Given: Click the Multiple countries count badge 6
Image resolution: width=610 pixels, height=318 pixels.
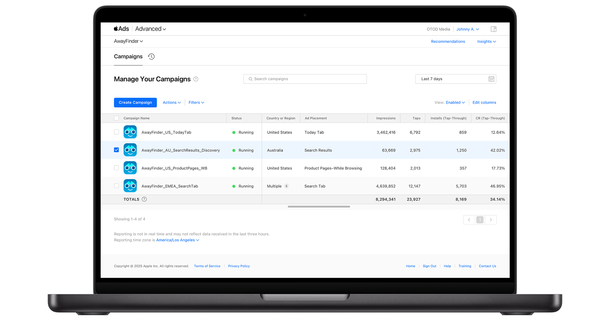Looking at the screenshot, I should pyautogui.click(x=286, y=186).
